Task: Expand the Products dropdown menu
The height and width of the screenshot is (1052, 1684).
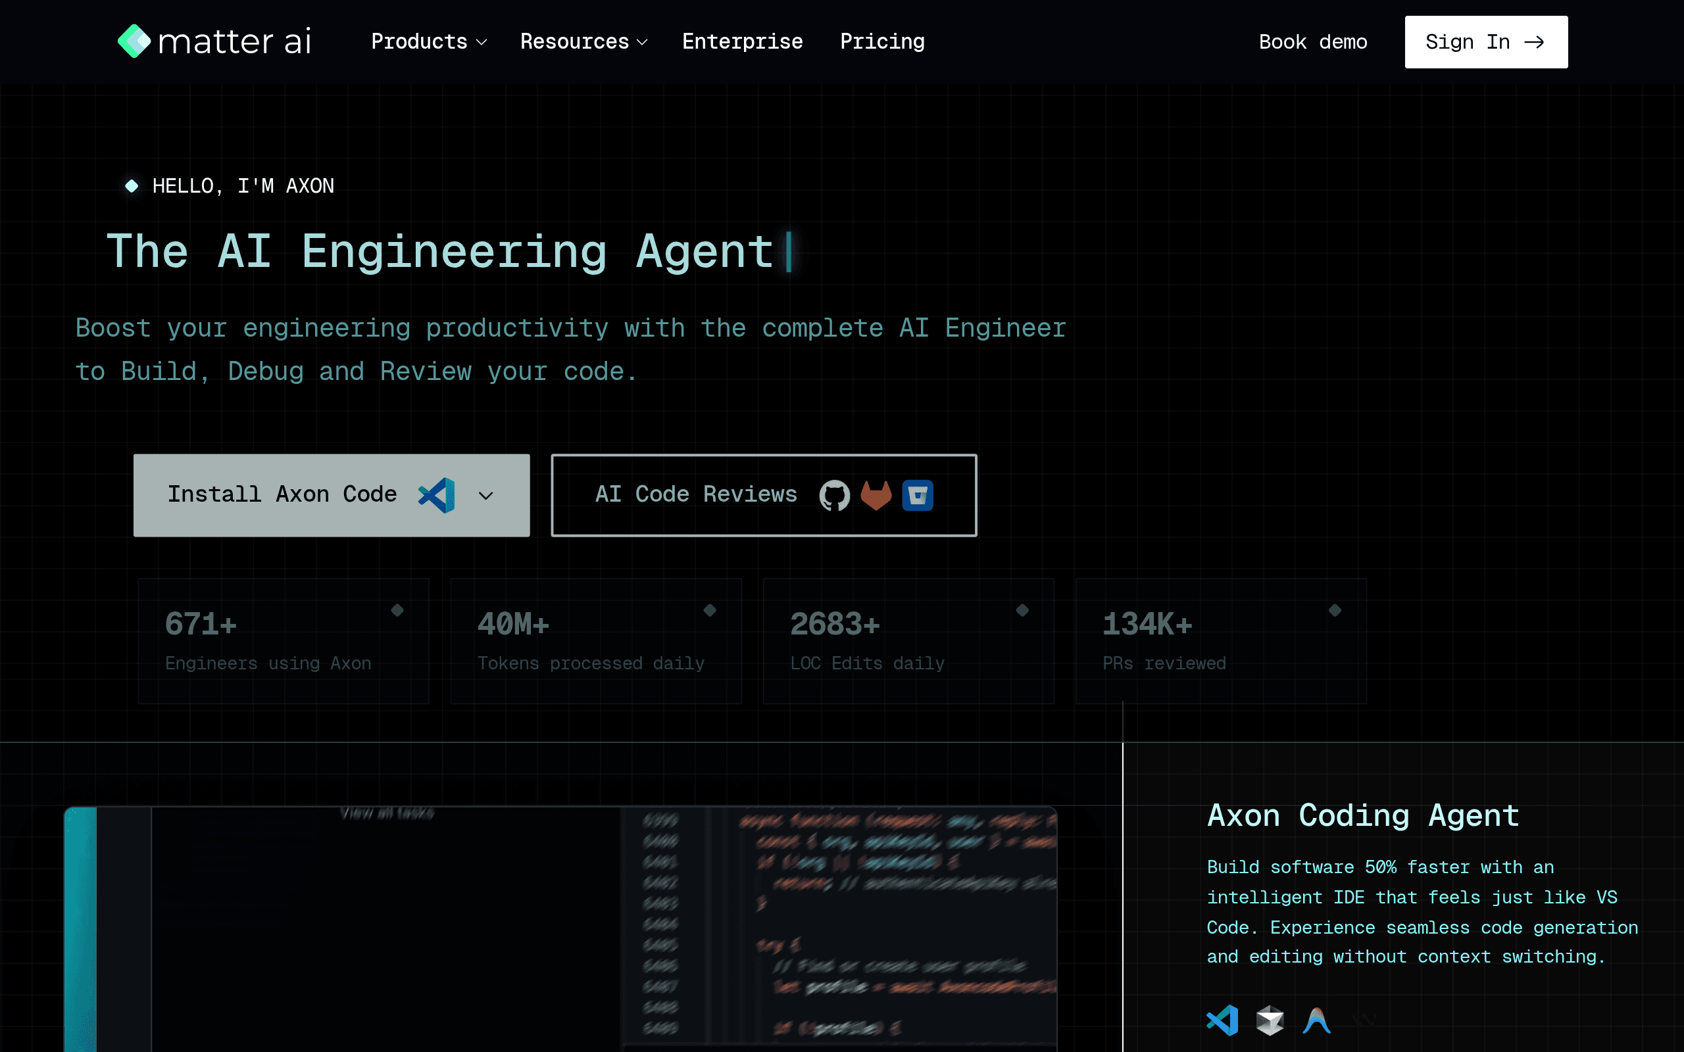Action: click(429, 41)
